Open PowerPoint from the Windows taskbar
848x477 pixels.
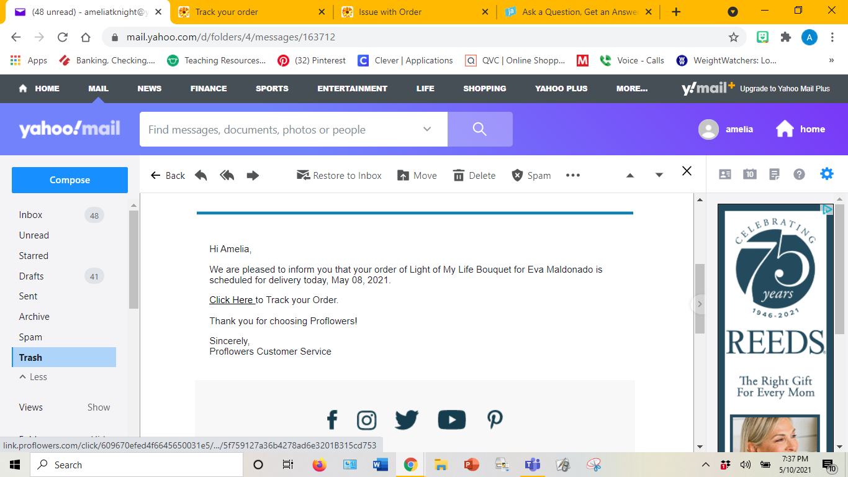(x=471, y=465)
